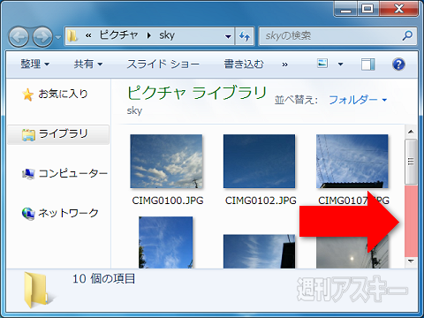Close the sky window
Image resolution: width=424 pixels, height=318 pixels.
click(398, 9)
